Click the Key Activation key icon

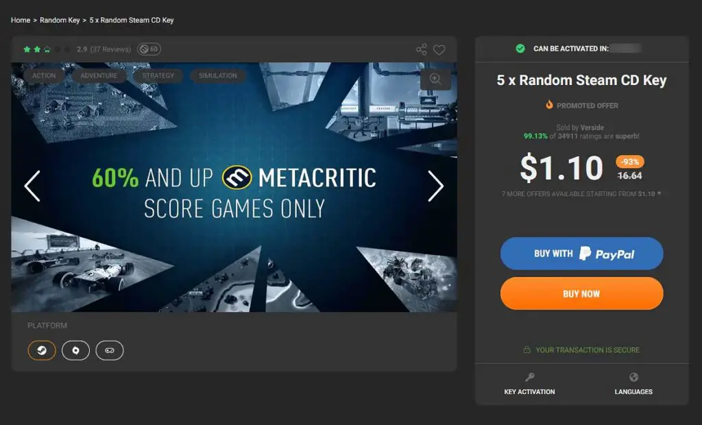pos(530,377)
